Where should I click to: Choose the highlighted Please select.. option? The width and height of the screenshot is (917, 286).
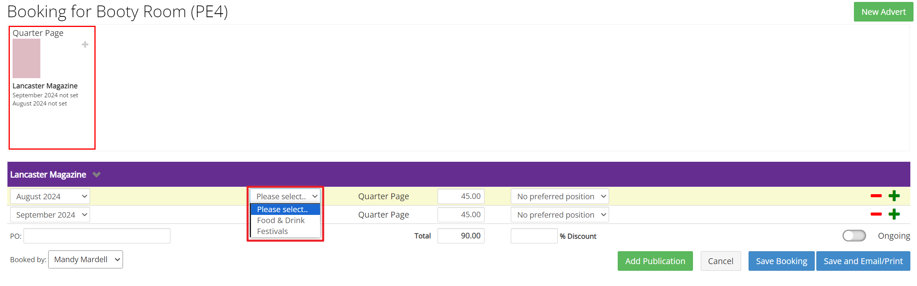(286, 209)
